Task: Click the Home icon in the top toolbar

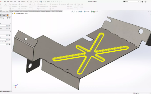Action: tap(31, 2)
